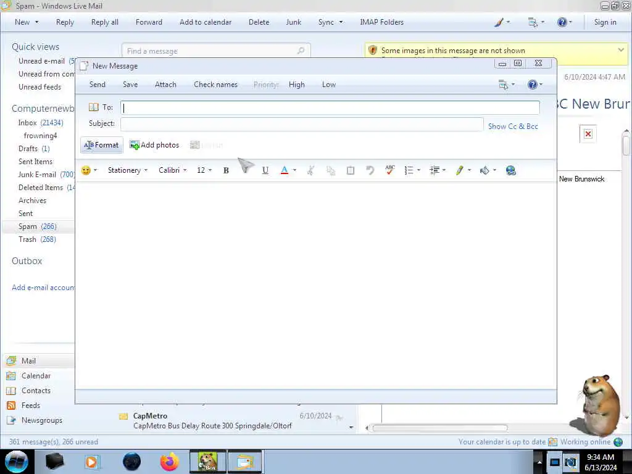Click the Paste clipboard icon

click(x=351, y=170)
